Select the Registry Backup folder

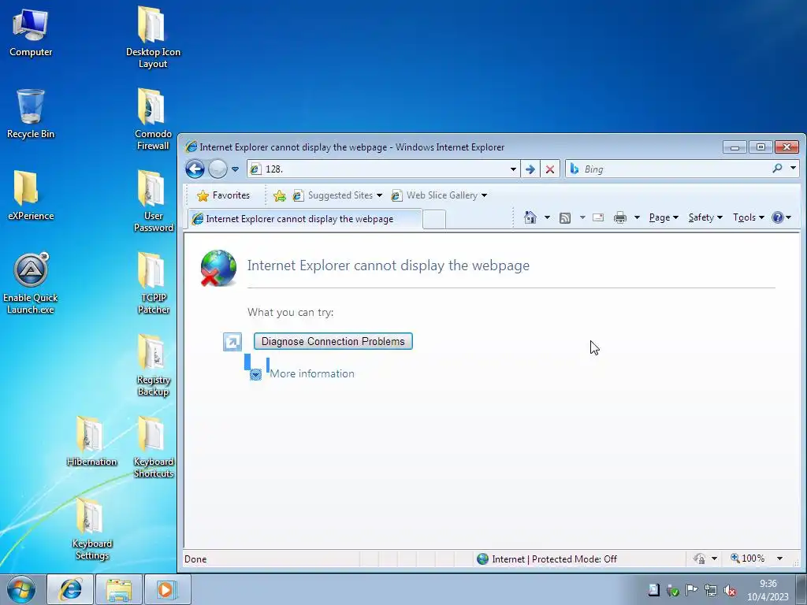pos(153,366)
